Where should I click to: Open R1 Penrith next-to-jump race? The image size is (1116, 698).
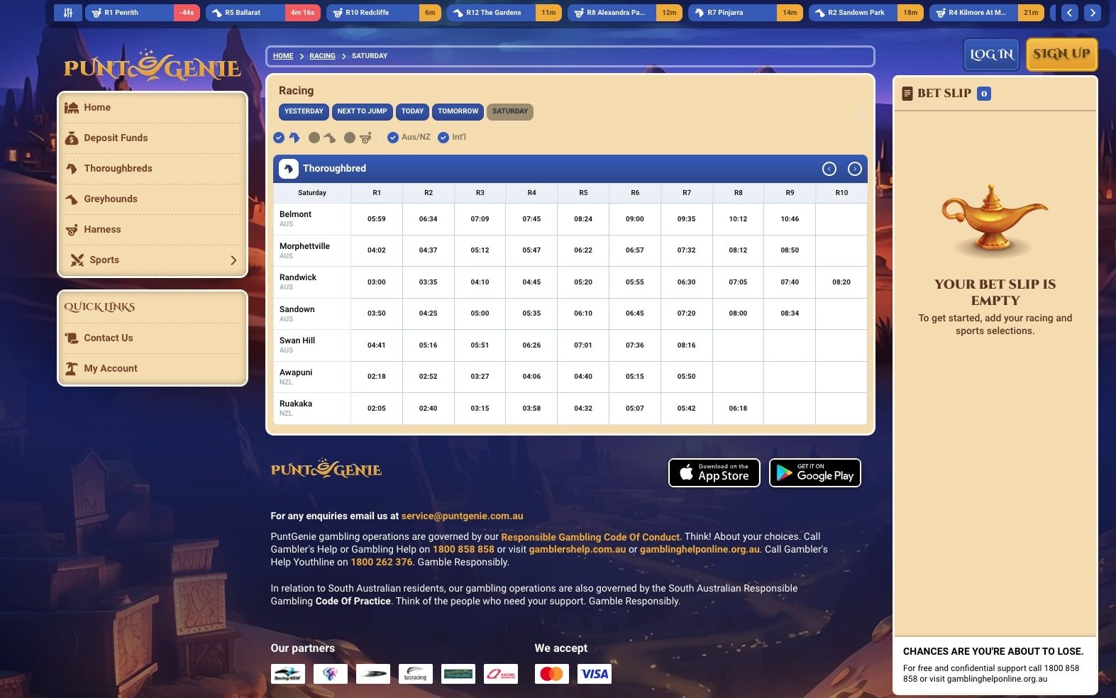click(x=143, y=13)
